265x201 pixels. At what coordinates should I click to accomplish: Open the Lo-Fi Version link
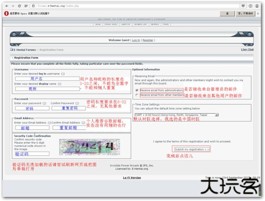(132, 178)
